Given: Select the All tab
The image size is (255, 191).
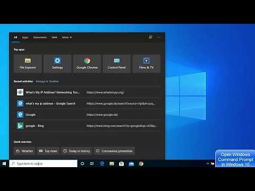Looking at the screenshot, I should pos(15,37).
